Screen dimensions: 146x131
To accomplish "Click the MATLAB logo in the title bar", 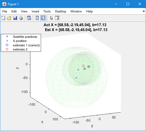I will pos(4,4).
